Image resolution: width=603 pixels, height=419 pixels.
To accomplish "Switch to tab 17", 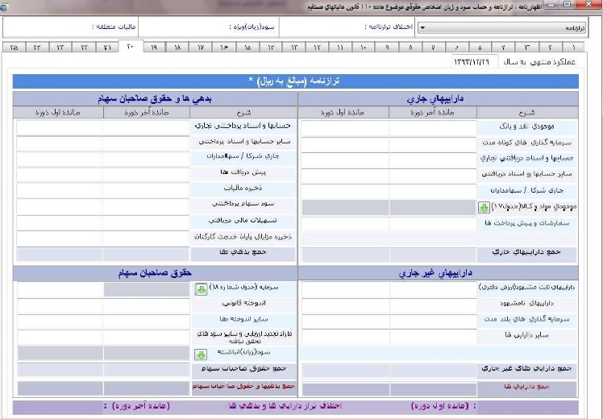I will click(201, 48).
